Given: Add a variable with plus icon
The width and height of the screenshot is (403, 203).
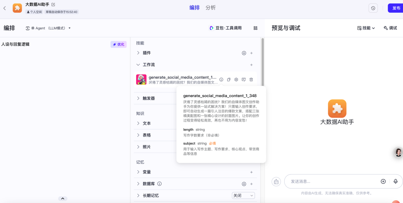Looking at the screenshot, I should tap(252, 172).
